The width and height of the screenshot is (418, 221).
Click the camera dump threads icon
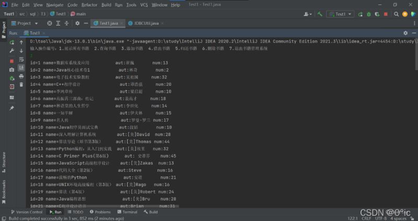(x=11, y=70)
